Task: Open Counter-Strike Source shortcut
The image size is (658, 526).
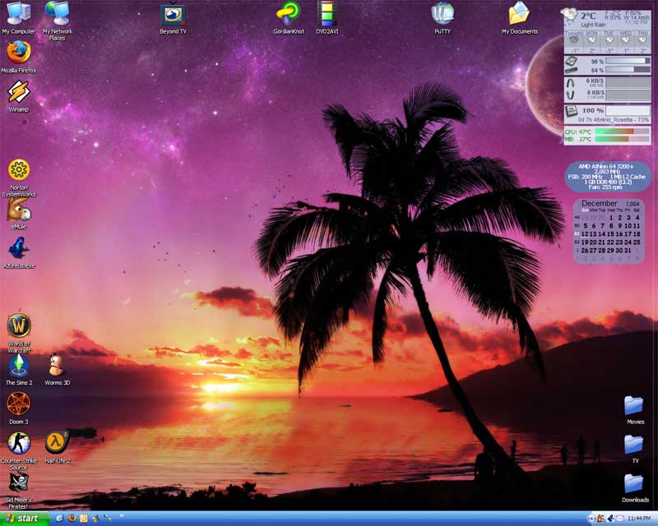Action: coord(18,443)
